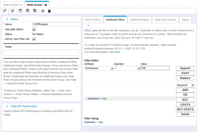Open the Operator dropdown
The width and height of the screenshot is (198, 133).
coord(138,68)
